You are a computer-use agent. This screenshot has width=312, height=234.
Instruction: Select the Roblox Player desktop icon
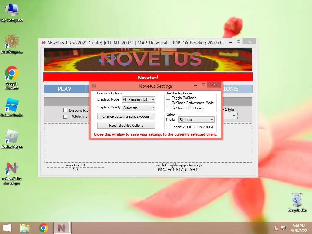12,139
